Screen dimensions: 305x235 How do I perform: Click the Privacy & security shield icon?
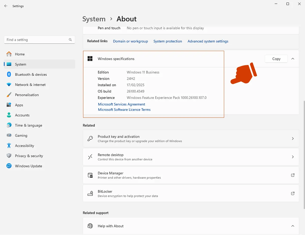pyautogui.click(x=9, y=156)
